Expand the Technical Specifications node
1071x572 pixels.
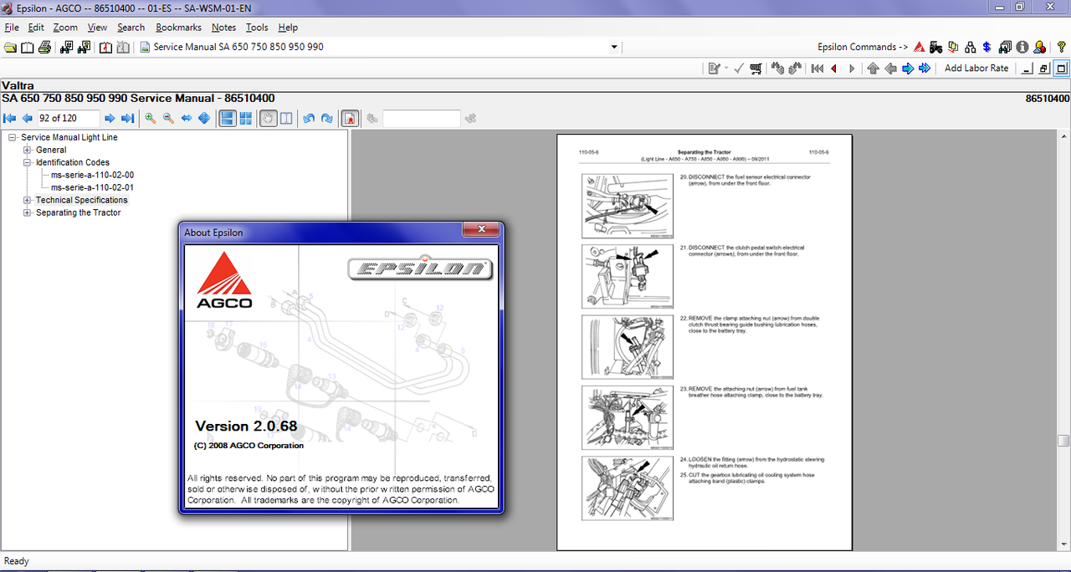28,200
